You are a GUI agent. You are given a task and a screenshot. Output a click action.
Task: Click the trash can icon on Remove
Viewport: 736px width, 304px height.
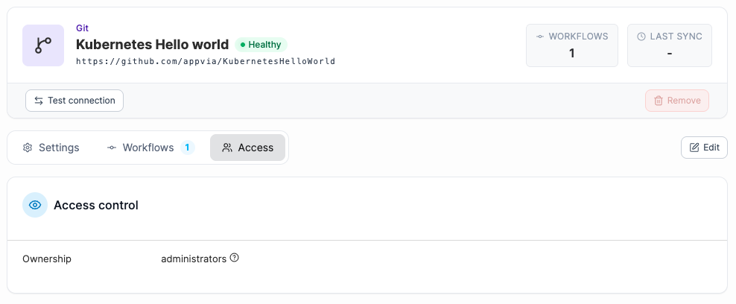point(659,101)
